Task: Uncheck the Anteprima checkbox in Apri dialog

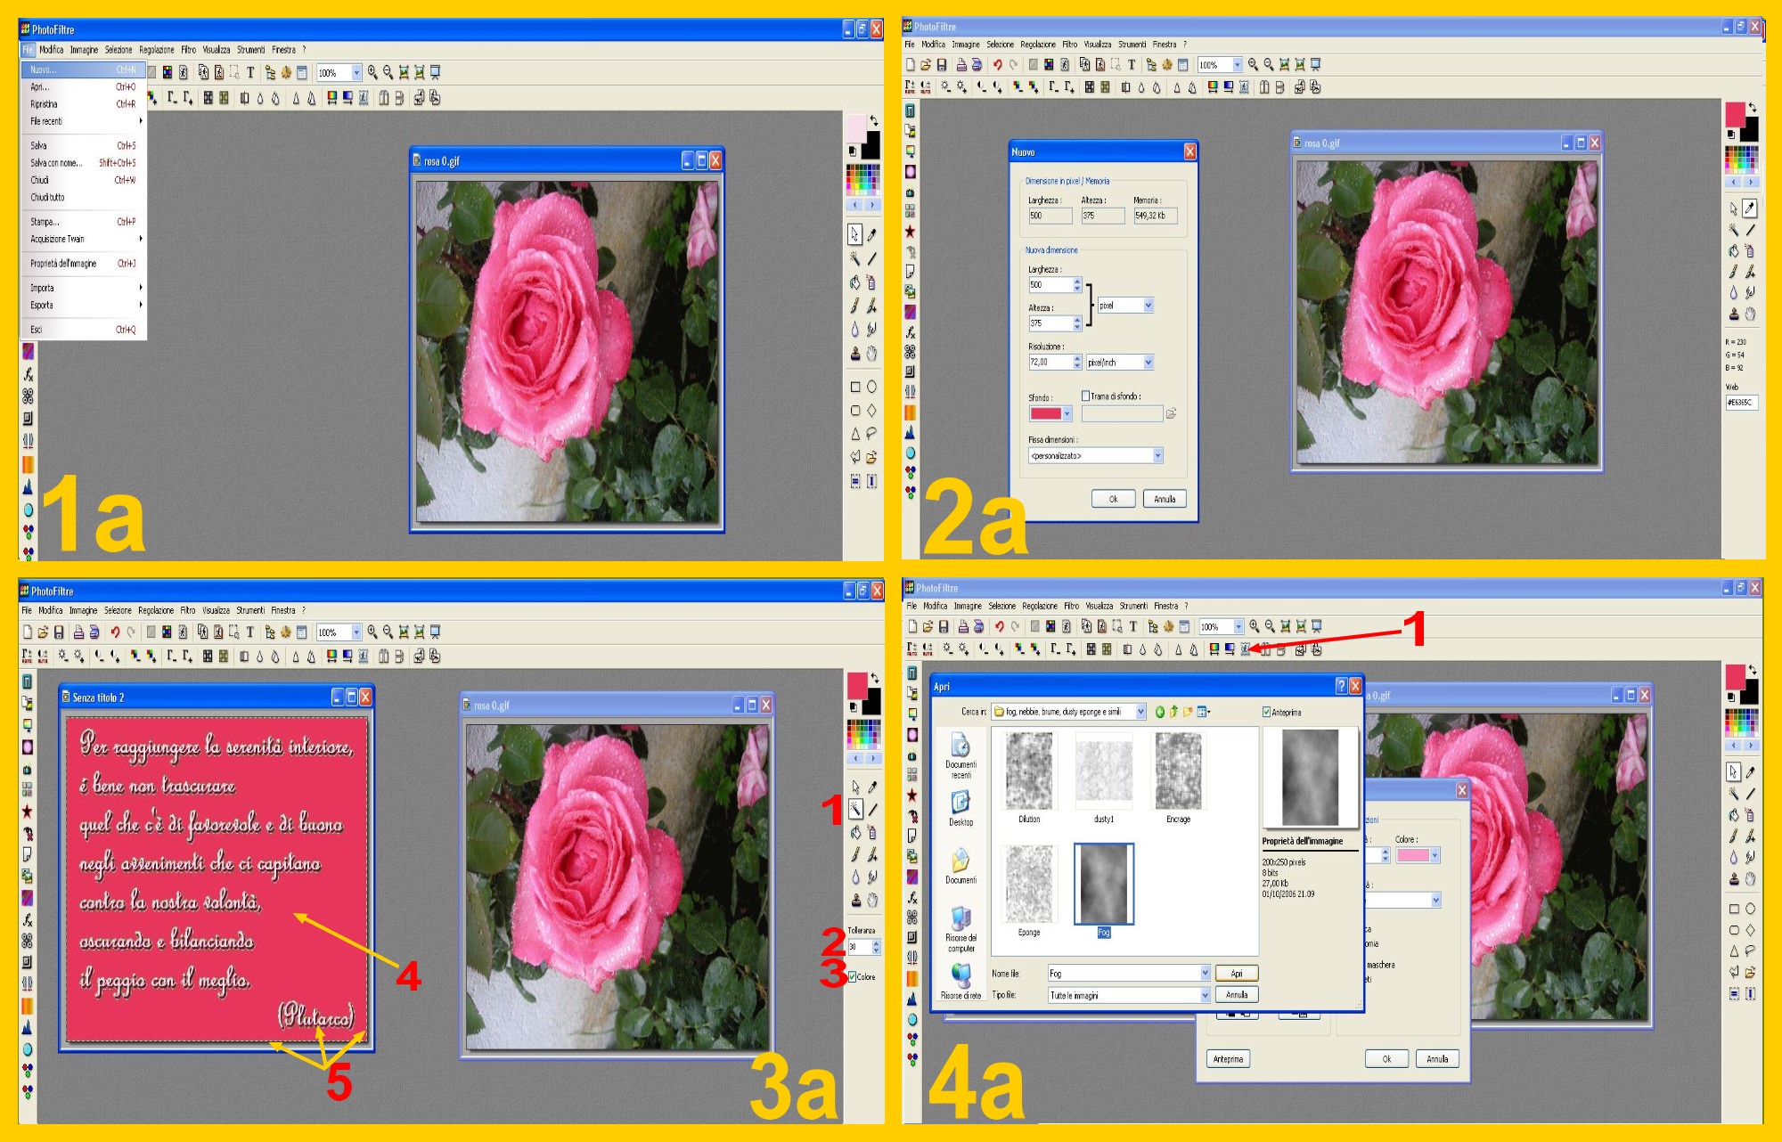Action: pos(1267,713)
